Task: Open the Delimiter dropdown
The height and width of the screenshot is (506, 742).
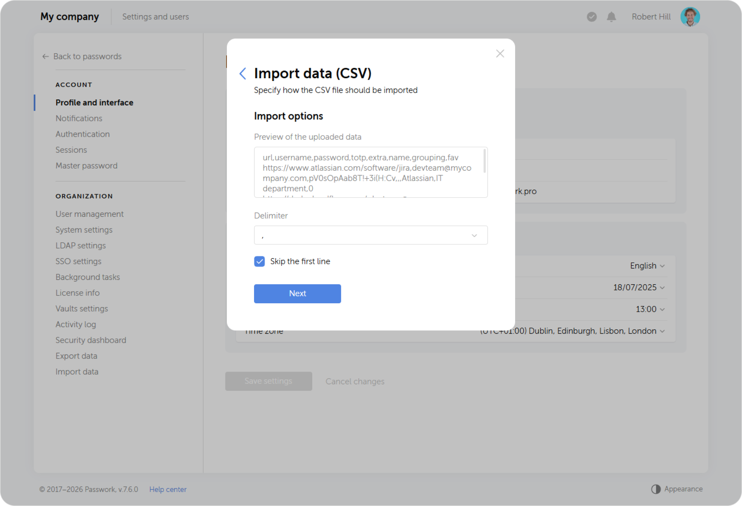Action: coord(370,235)
